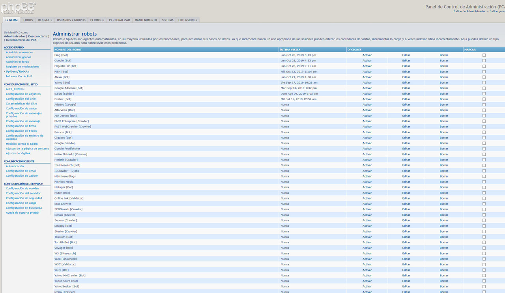Image resolution: width=505 pixels, height=293 pixels.
Task: Open Información de PHP
Action: click(x=19, y=76)
